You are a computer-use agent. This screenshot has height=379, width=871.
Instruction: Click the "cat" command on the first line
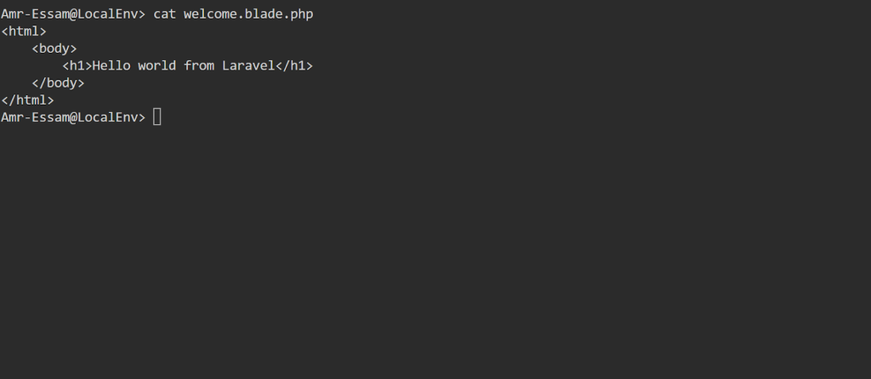(x=164, y=15)
